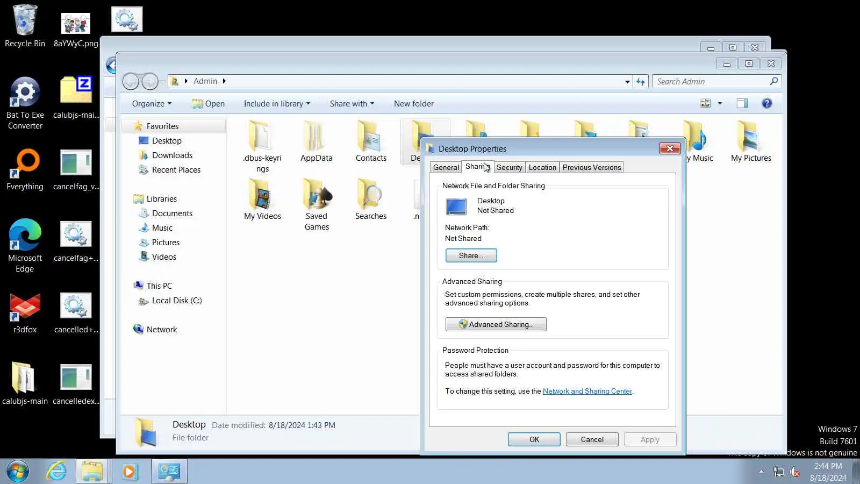860x484 pixels.
Task: Refresh the Admin folder address bar
Action: point(641,81)
